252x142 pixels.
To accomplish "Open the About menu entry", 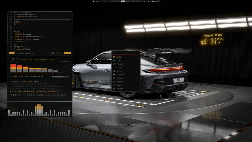I will point(119,85).
